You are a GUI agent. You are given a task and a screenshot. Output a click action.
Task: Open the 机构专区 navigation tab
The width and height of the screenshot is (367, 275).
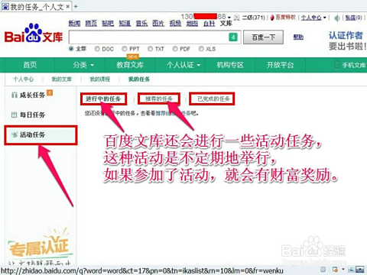[230, 65]
